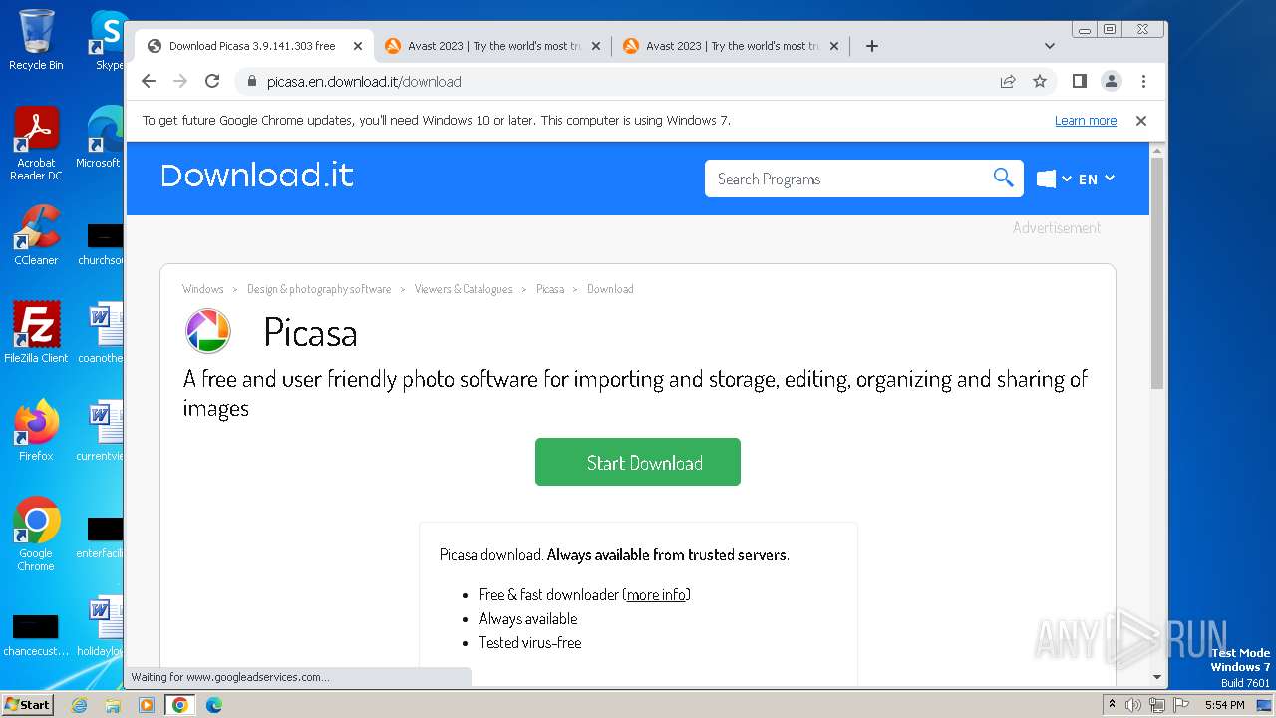Open the 'more info' link
The height and width of the screenshot is (718, 1276).
657,594
